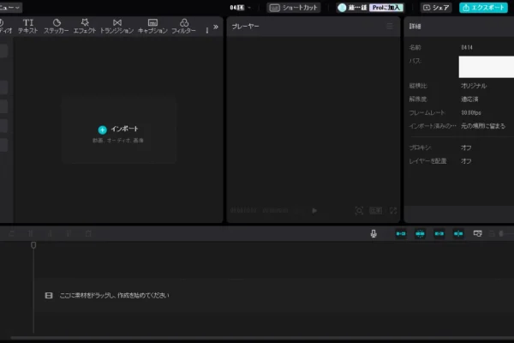Open the project name dropdown at top center
Viewport: 514px width, 343px height.
coord(240,7)
